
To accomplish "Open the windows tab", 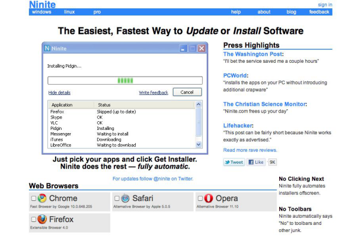I will (x=41, y=12).
